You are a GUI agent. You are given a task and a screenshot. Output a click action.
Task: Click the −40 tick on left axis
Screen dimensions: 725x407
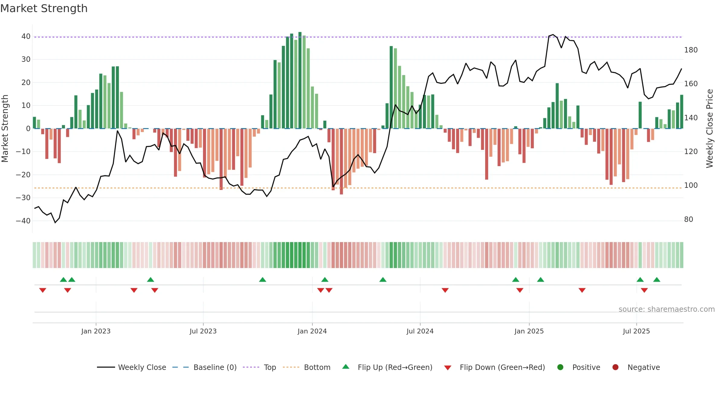(x=23, y=221)
